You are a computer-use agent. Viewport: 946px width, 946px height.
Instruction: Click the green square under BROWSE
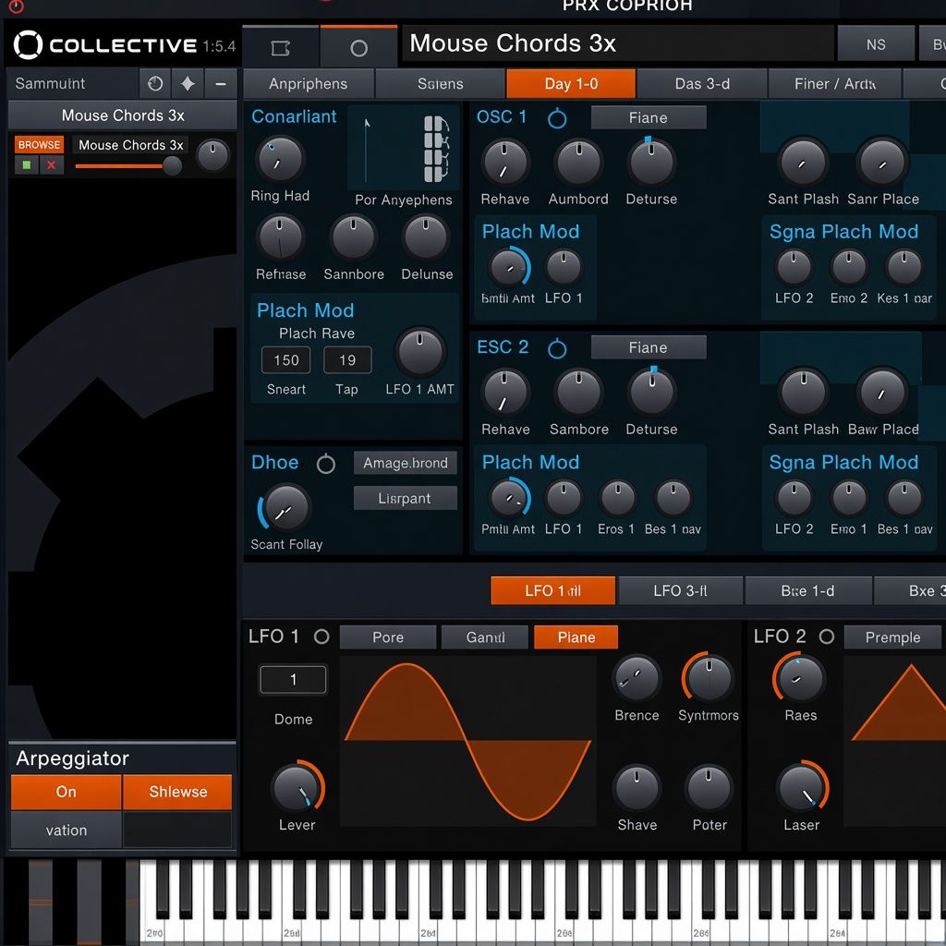click(27, 164)
